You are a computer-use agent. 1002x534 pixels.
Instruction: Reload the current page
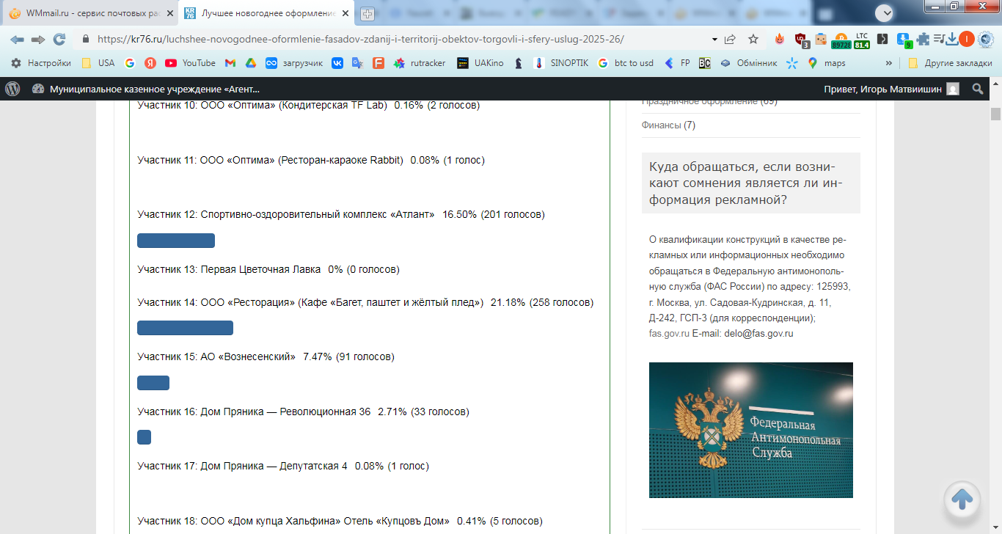click(59, 39)
